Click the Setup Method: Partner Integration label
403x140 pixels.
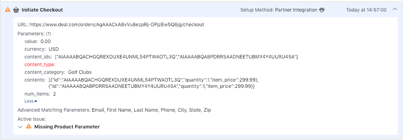pyautogui.click(x=279, y=10)
